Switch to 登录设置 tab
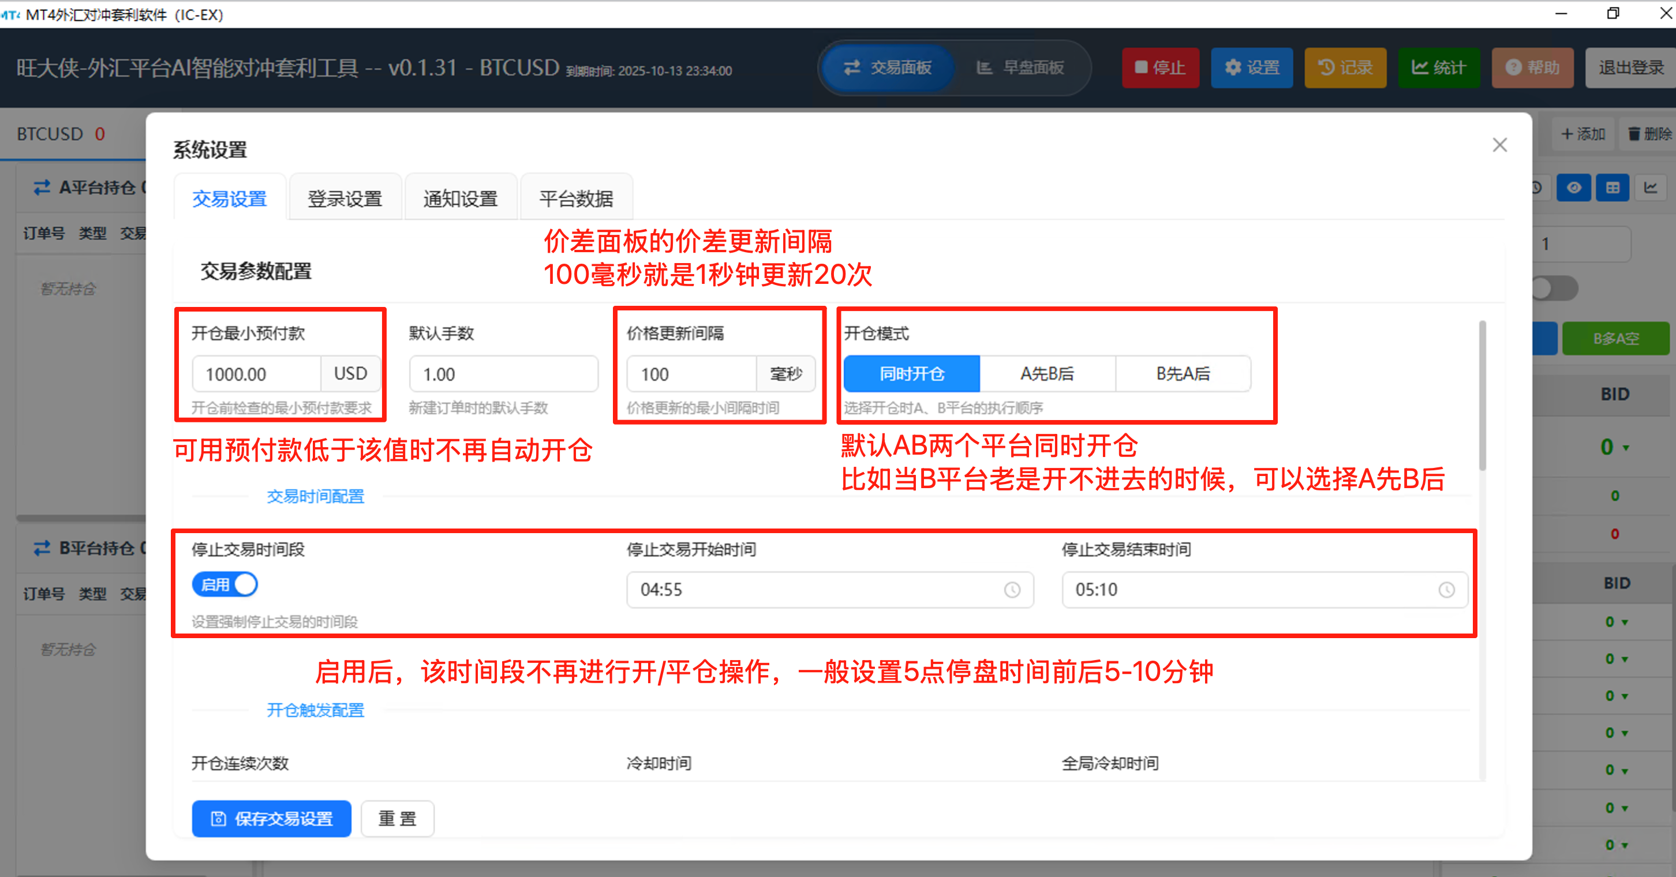This screenshot has width=1676, height=877. coord(345,198)
